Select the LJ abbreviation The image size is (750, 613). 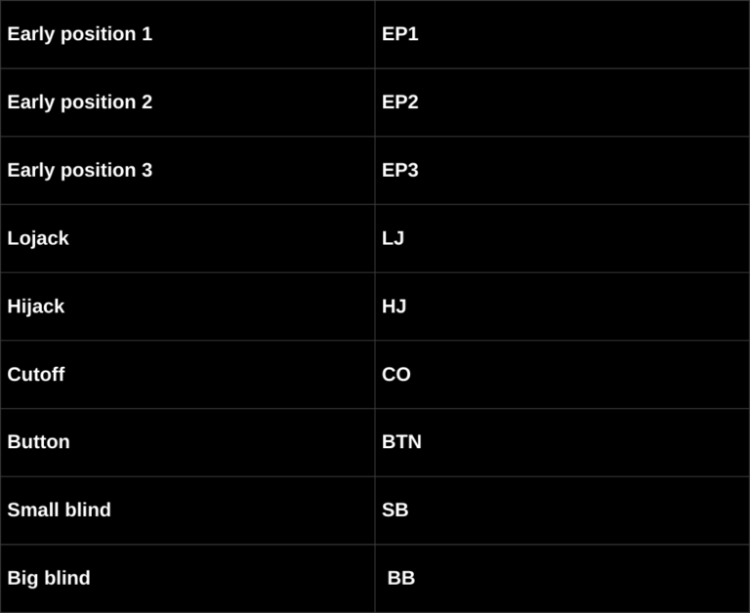pyautogui.click(x=393, y=238)
